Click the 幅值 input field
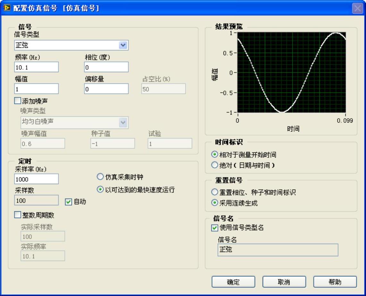Image resolution: width=366 pixels, height=296 pixels. pos(37,89)
